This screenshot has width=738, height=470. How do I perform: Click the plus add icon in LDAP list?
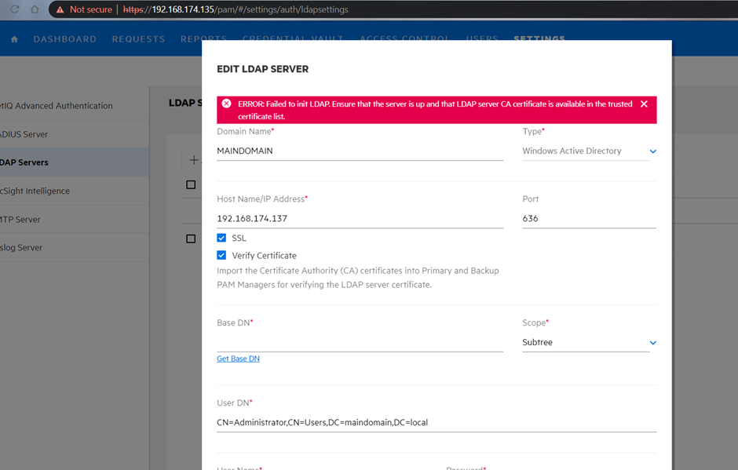(193, 160)
